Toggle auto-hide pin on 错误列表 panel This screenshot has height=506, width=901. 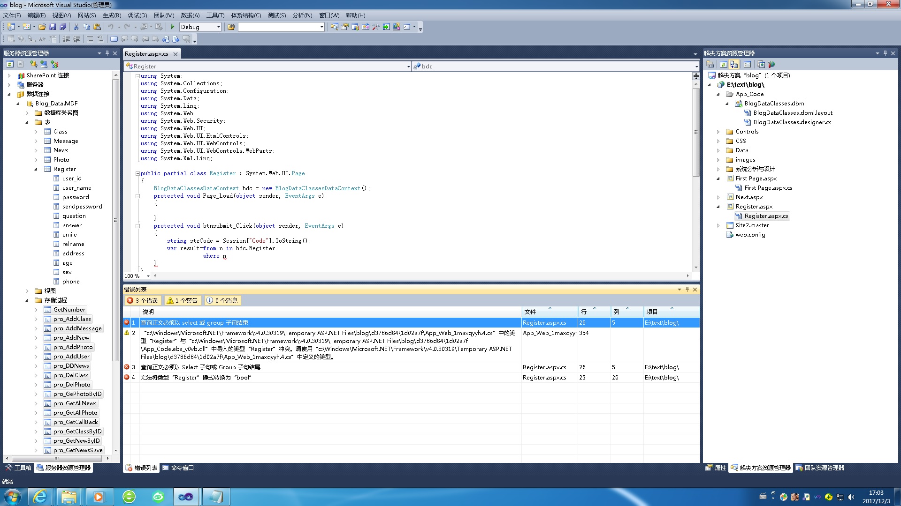[x=687, y=289]
